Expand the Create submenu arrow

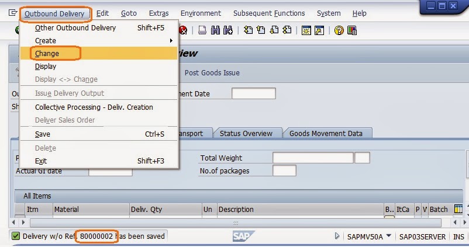point(171,41)
